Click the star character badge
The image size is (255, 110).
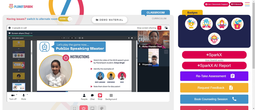tap(222, 24)
